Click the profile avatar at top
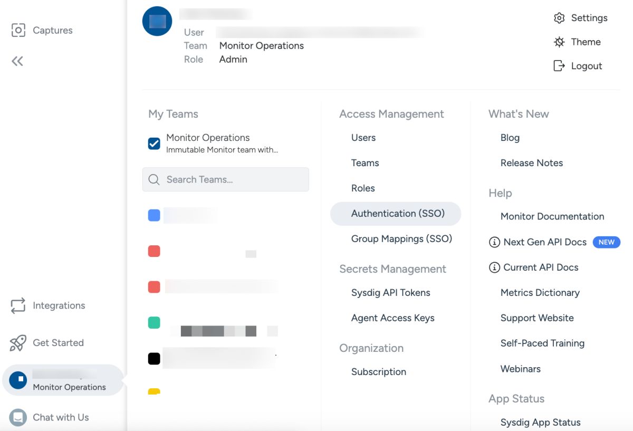The height and width of the screenshot is (431, 633). [x=157, y=21]
